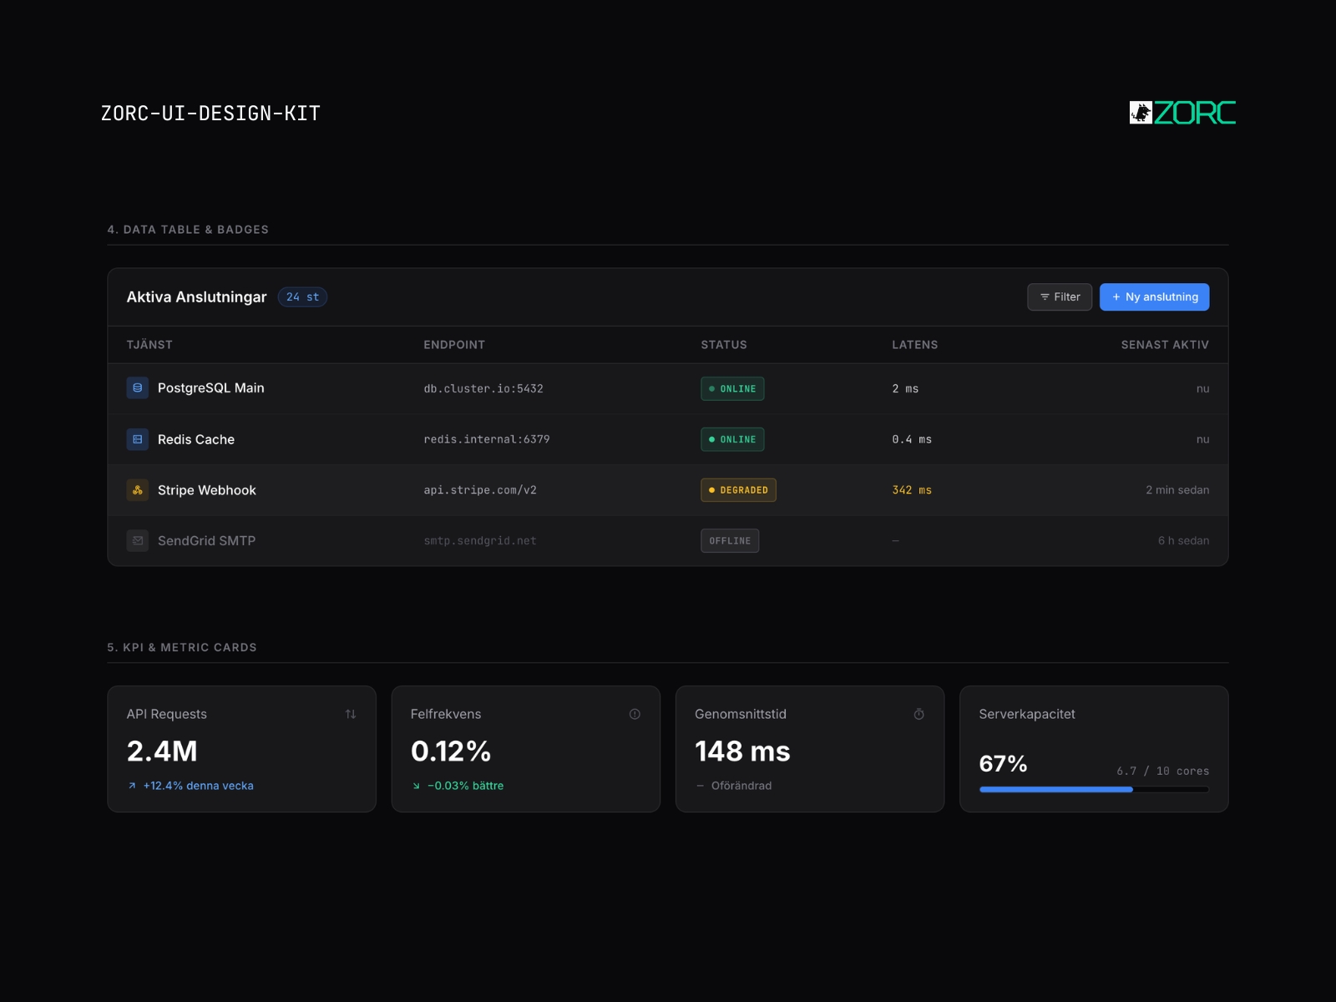Click the Stripe Webhook service icon
Viewport: 1336px width, 1002px height.
[138, 490]
